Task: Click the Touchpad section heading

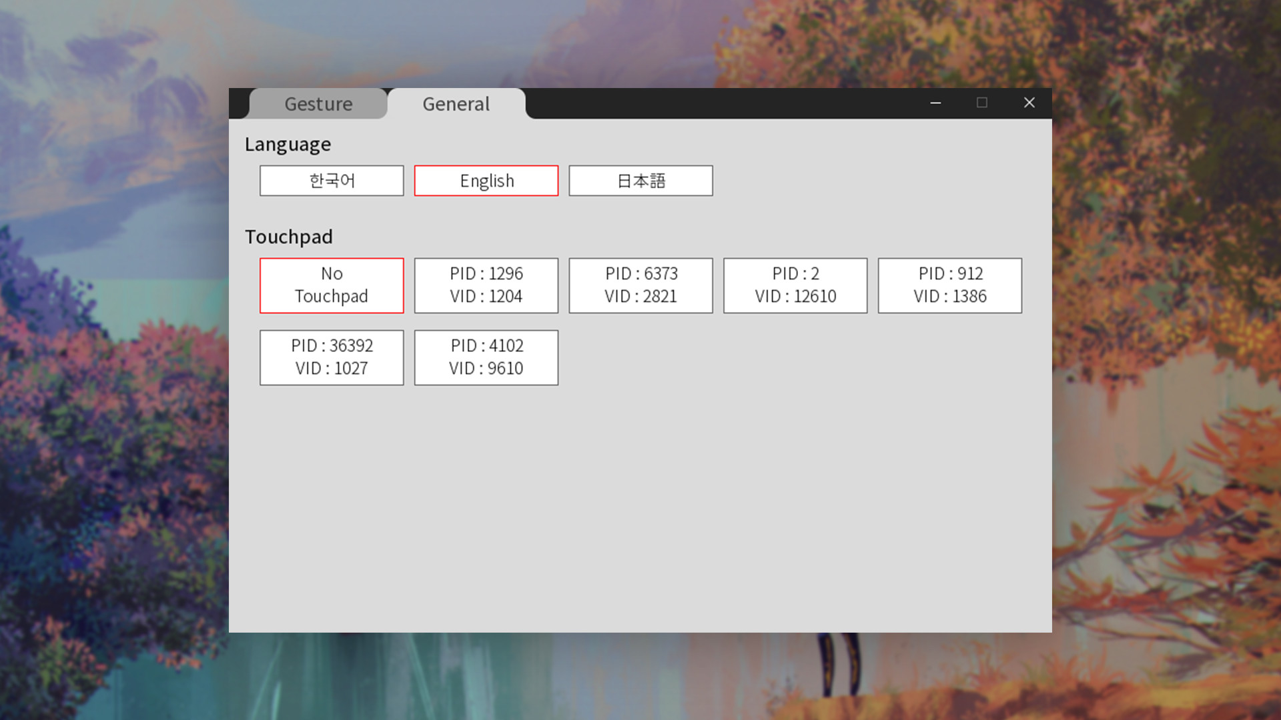Action: click(x=289, y=237)
